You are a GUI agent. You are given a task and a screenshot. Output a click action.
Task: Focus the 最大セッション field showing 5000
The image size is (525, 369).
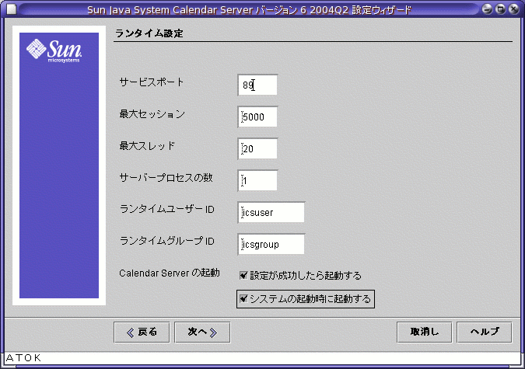(x=257, y=117)
